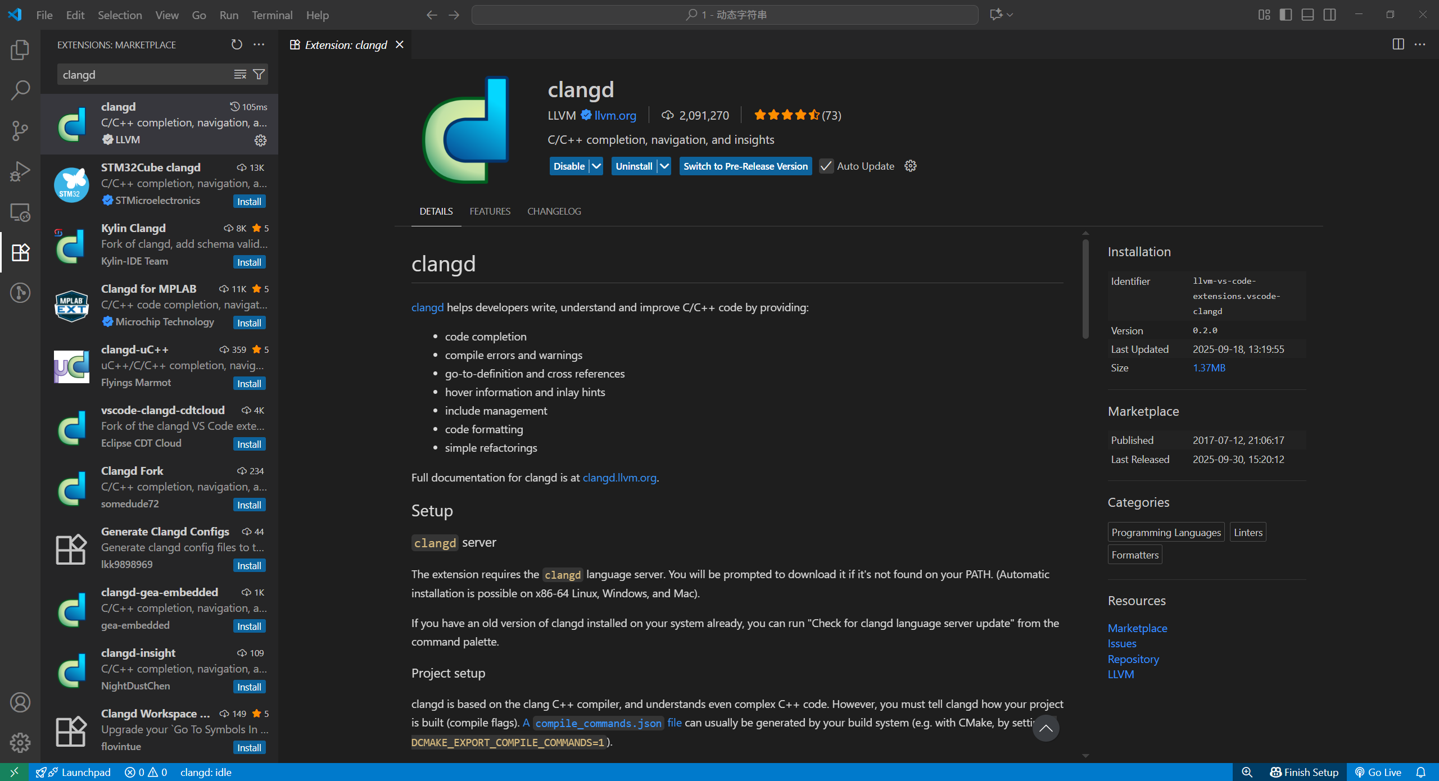The width and height of the screenshot is (1439, 781).
Task: Expand the Disable button dropdown arrow
Action: click(x=596, y=166)
